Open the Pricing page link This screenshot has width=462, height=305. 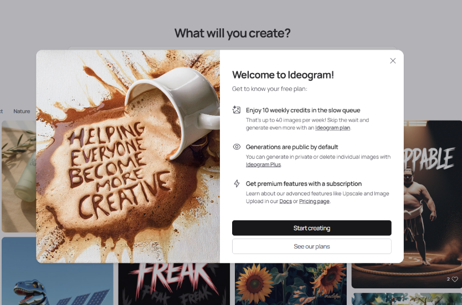(315, 201)
